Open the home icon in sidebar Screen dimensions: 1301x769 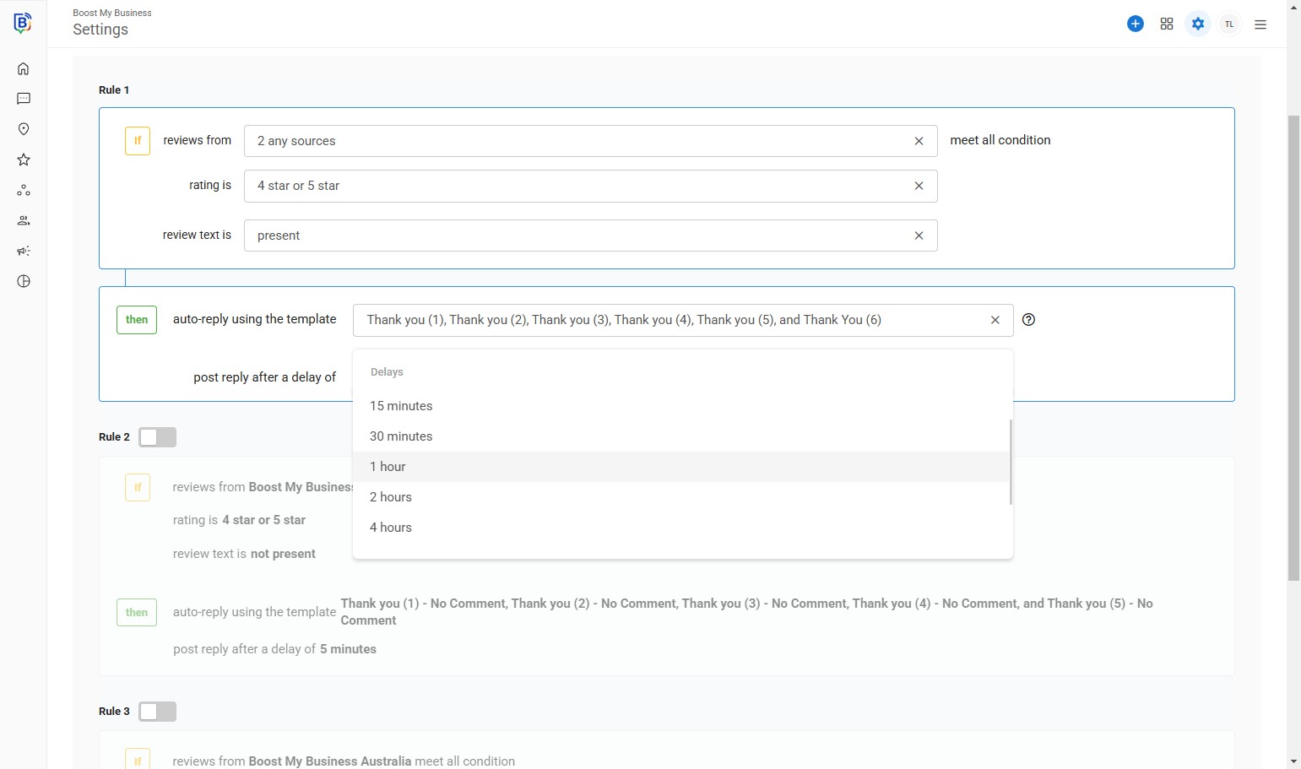[x=24, y=68]
